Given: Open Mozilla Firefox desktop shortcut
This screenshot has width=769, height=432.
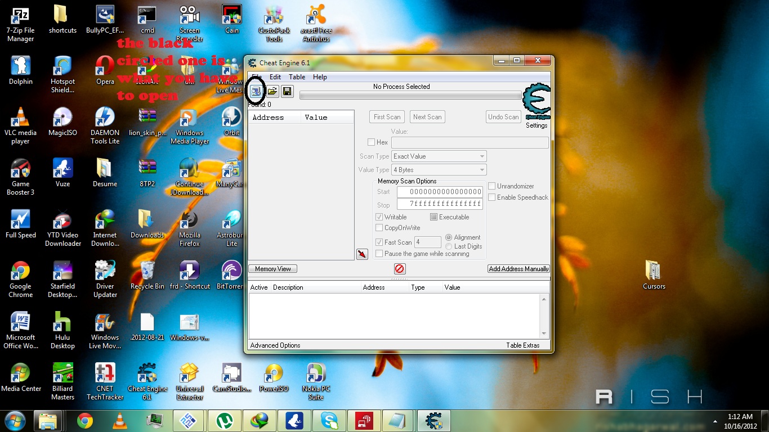Looking at the screenshot, I should click(190, 228).
